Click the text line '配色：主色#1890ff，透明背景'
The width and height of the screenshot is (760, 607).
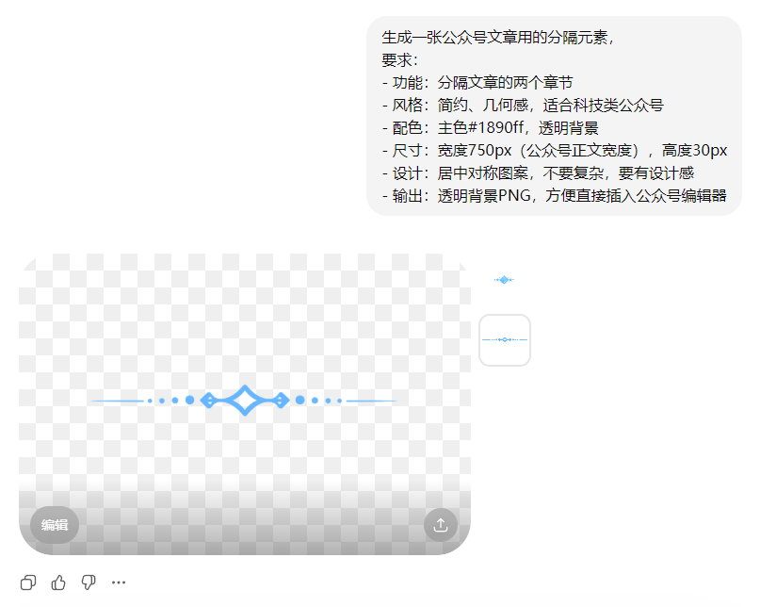[x=491, y=128]
